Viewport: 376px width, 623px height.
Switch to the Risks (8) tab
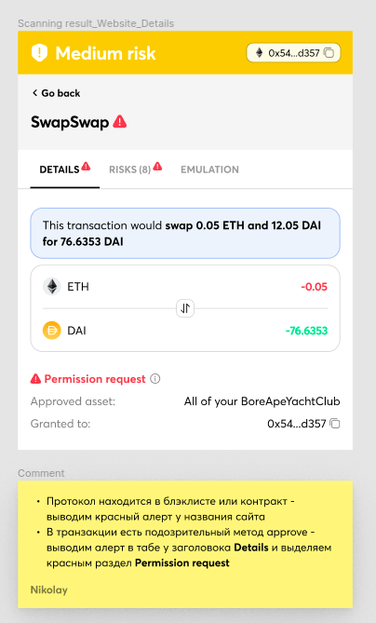(130, 169)
